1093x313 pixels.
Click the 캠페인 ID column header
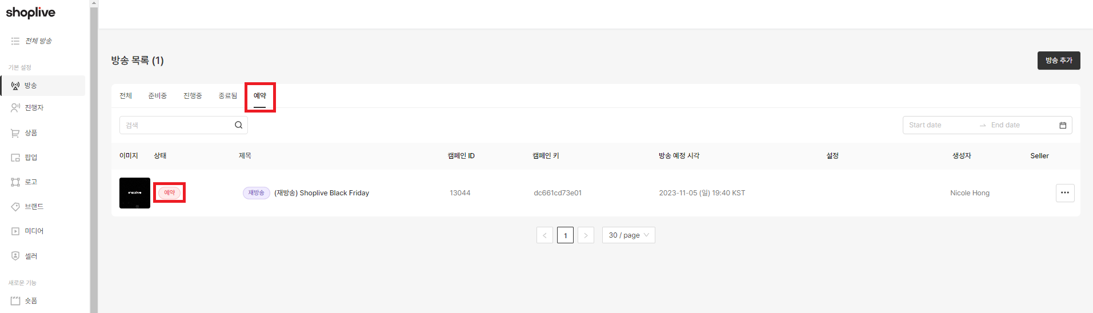pos(461,156)
